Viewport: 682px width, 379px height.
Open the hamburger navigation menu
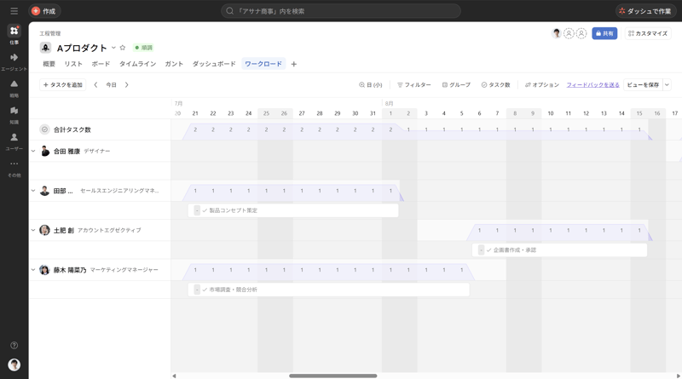pos(14,11)
